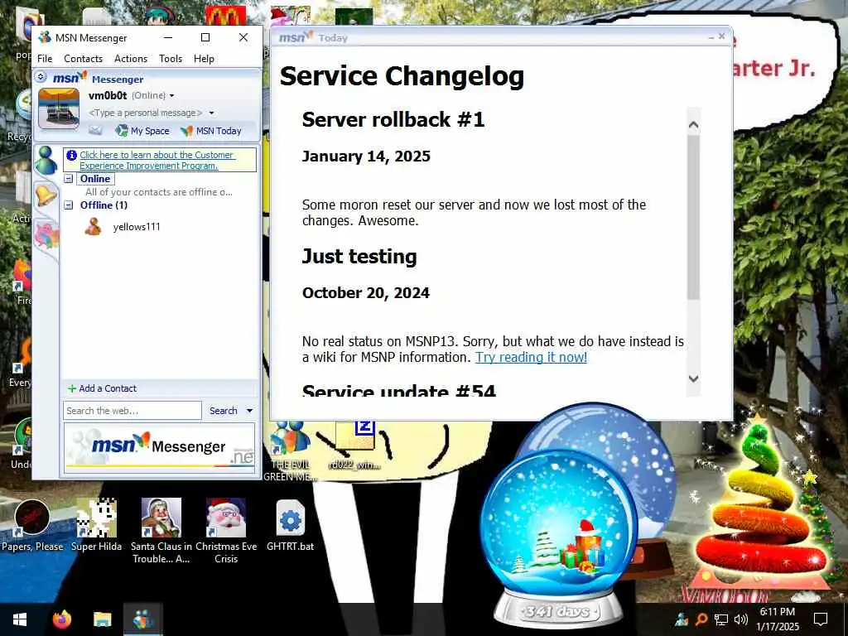Collapse the Offline contacts group
The image size is (848, 636).
click(x=69, y=205)
